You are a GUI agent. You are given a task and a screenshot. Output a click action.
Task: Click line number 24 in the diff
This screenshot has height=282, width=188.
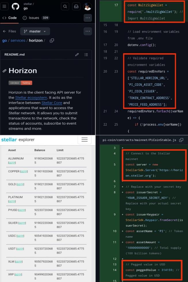[116, 111]
